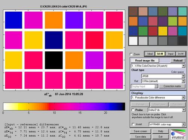Click the Save data button
The image size is (188, 140).
140,137
